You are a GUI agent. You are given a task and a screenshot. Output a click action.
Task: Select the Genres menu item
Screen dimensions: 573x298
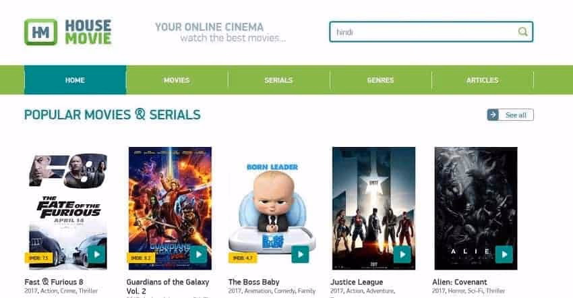380,80
